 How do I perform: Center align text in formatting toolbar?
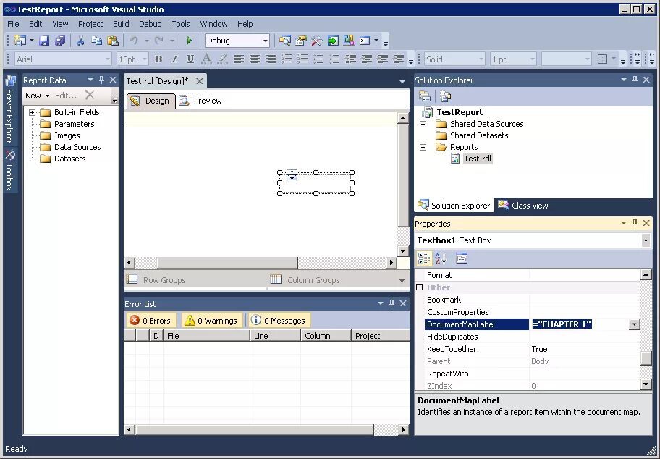click(254, 59)
